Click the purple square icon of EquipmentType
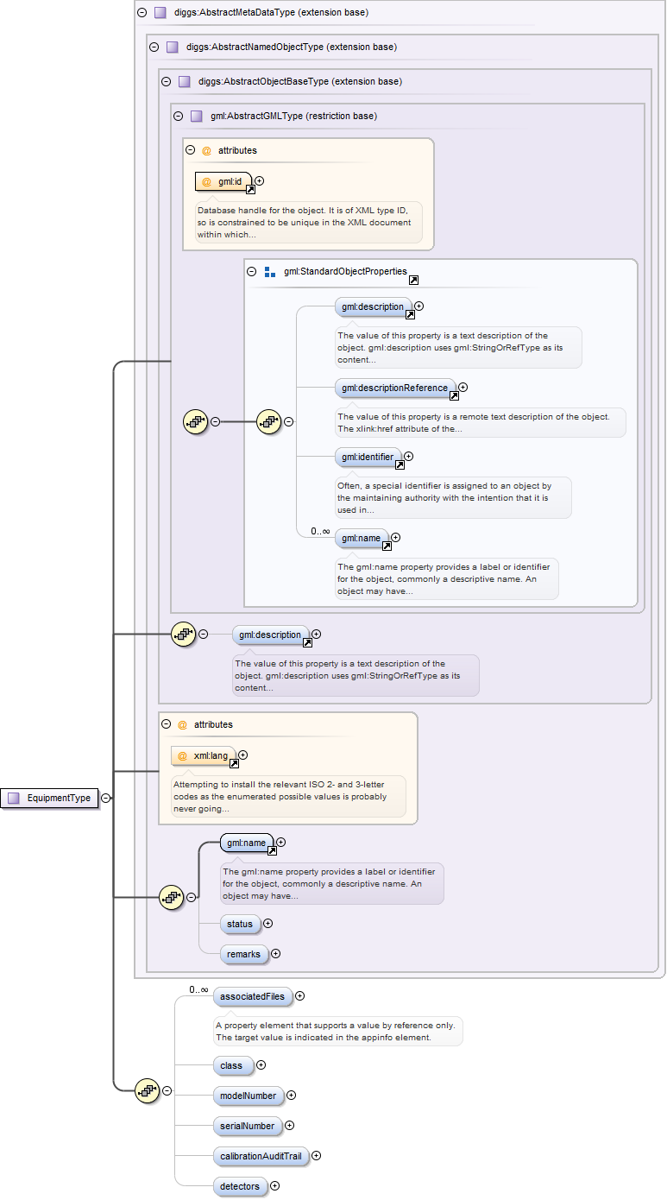This screenshot has height=1200, width=667. [x=14, y=798]
